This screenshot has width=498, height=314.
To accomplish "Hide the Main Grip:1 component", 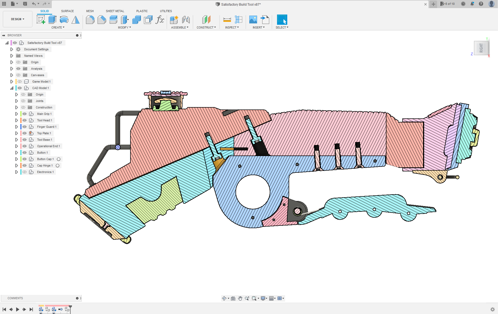I will click(x=25, y=114).
